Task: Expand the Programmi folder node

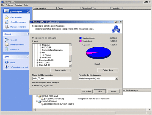Action: (40, 45)
